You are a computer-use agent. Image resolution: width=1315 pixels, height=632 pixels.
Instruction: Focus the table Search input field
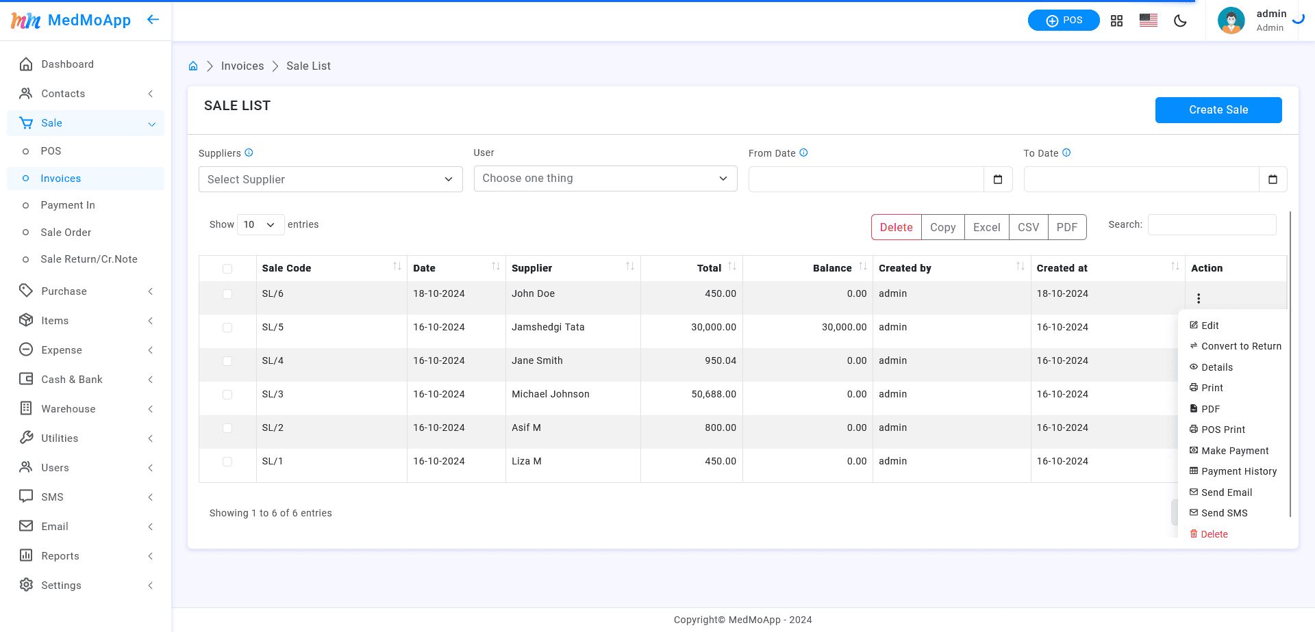click(x=1212, y=224)
